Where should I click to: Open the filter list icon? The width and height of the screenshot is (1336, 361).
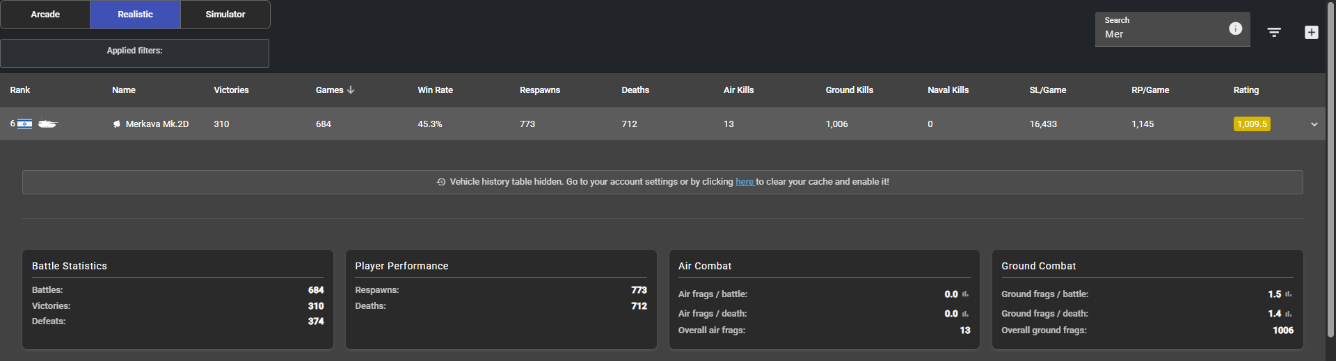point(1274,33)
